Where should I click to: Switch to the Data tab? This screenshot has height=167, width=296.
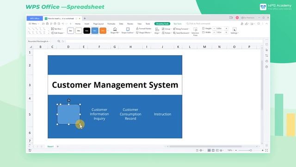tap(121, 24)
